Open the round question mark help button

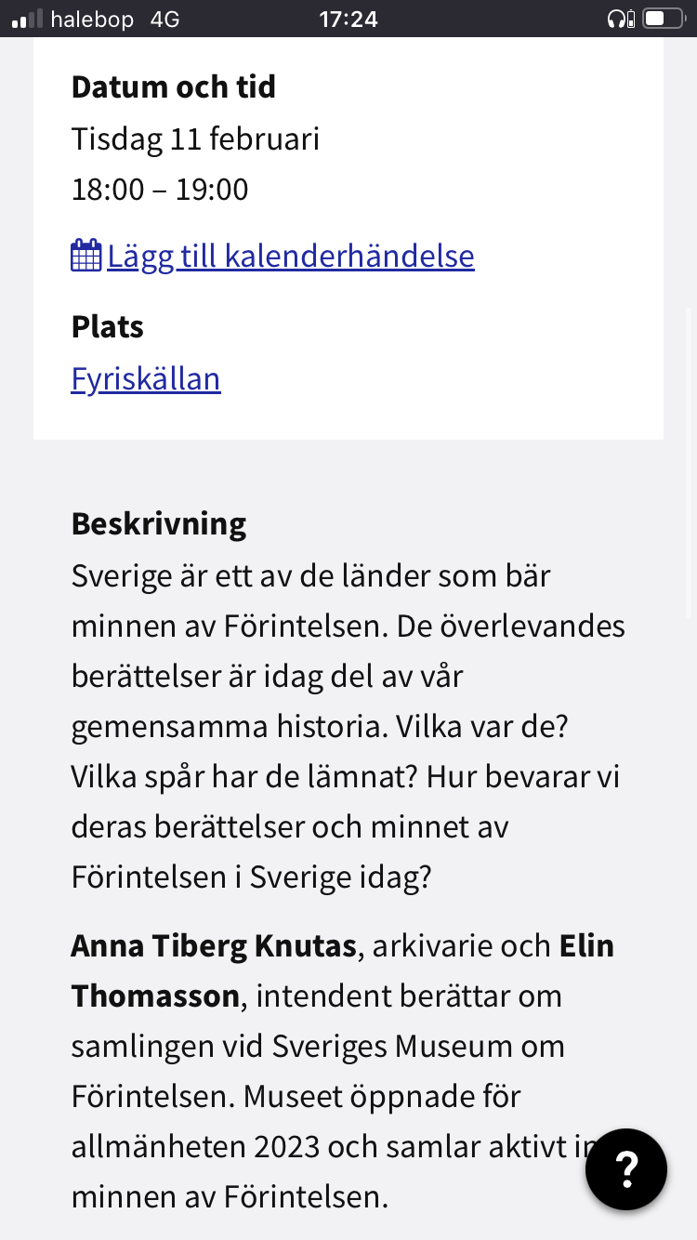click(626, 1168)
